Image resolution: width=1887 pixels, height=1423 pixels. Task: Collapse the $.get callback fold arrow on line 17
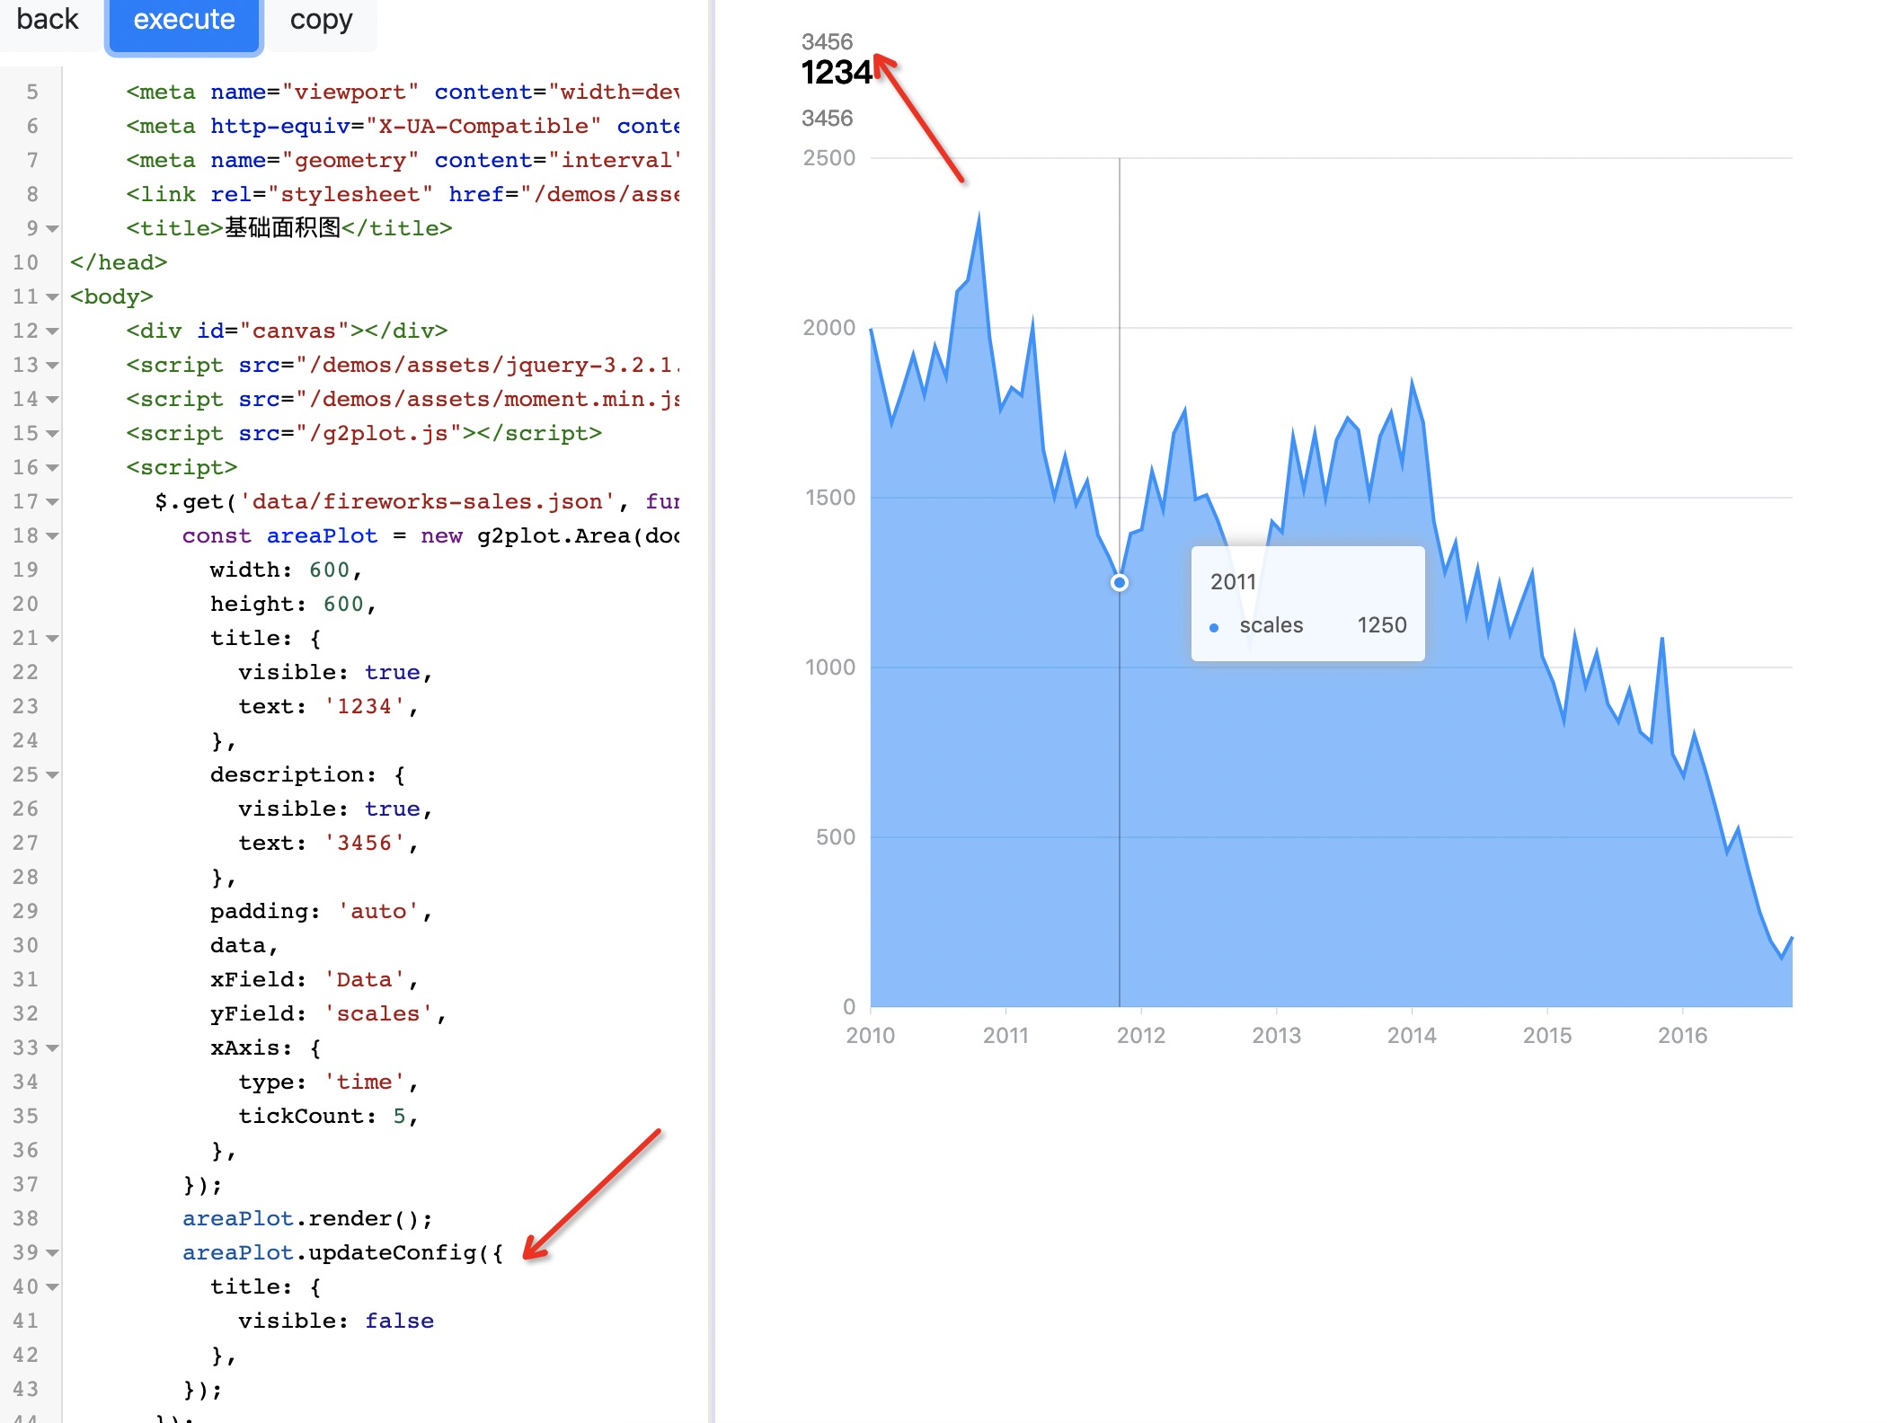click(51, 501)
